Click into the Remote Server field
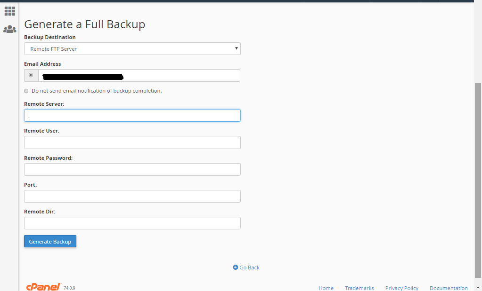The height and width of the screenshot is (291, 482). [x=132, y=115]
